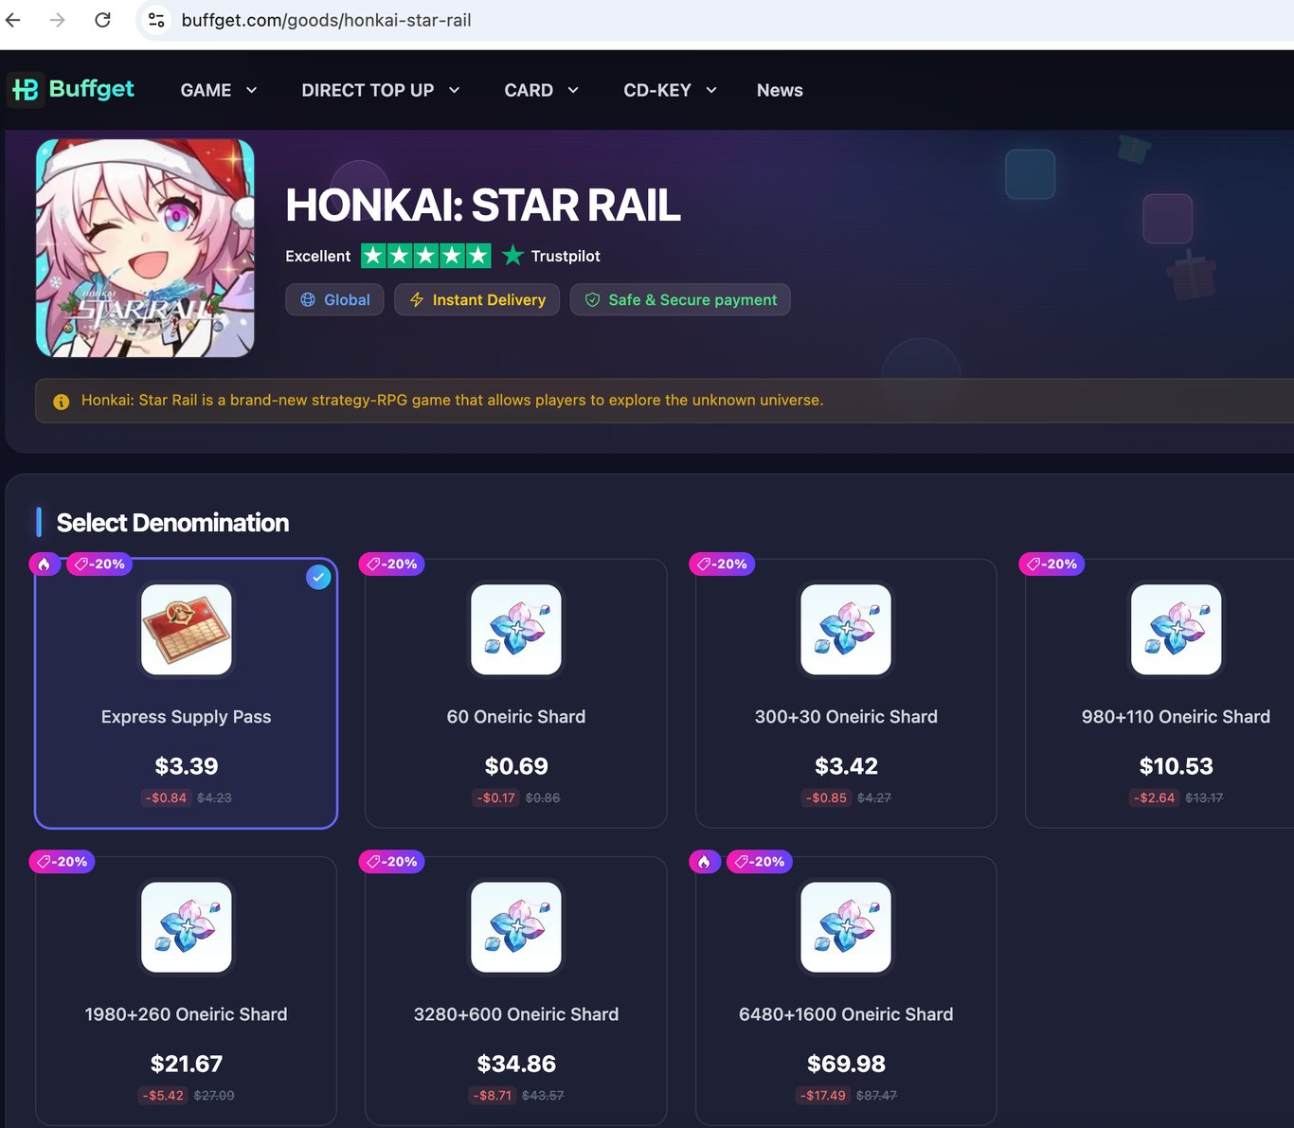Image resolution: width=1294 pixels, height=1128 pixels.
Task: Select the Express Supply Pass card
Action: coord(187,693)
